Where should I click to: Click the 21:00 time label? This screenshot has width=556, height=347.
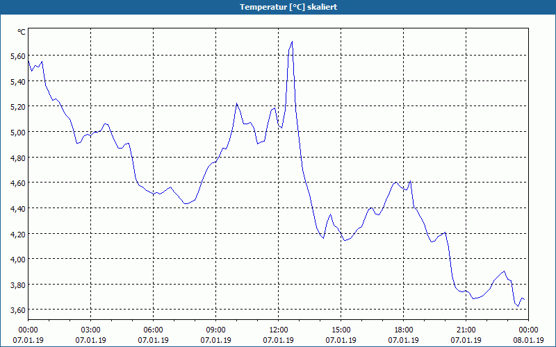click(466, 330)
